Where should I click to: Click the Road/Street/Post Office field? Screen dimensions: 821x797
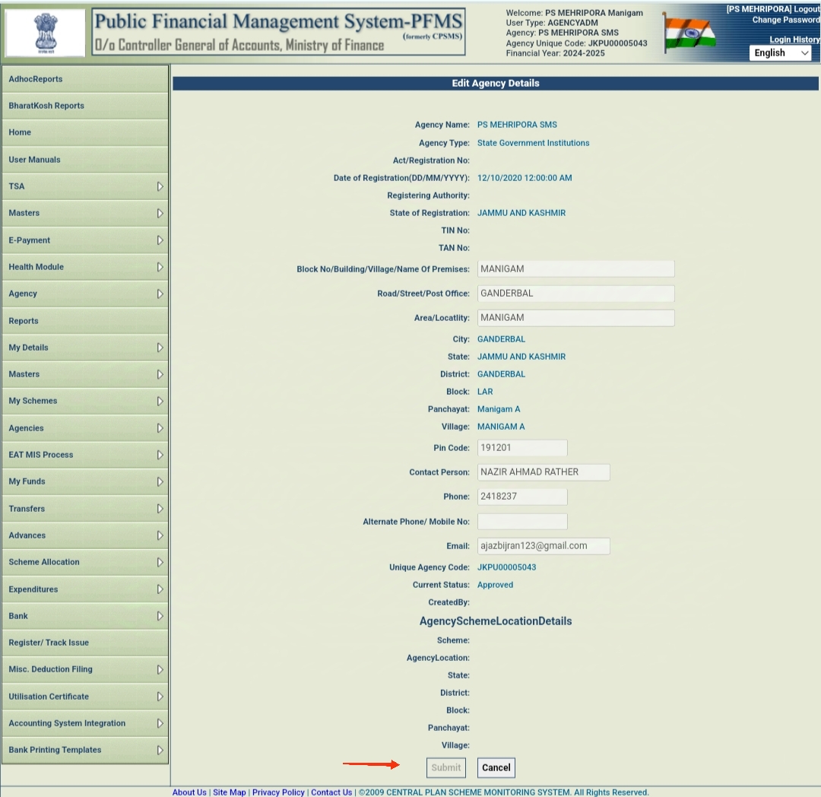point(576,294)
